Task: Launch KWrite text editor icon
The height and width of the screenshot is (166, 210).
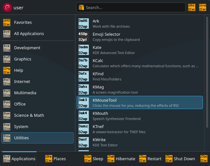Action: pos(84,142)
